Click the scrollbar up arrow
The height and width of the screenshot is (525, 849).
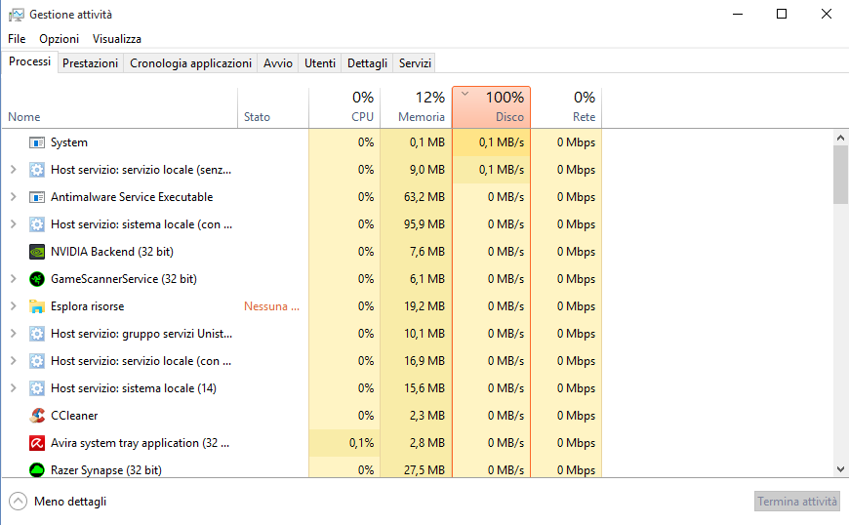click(840, 138)
